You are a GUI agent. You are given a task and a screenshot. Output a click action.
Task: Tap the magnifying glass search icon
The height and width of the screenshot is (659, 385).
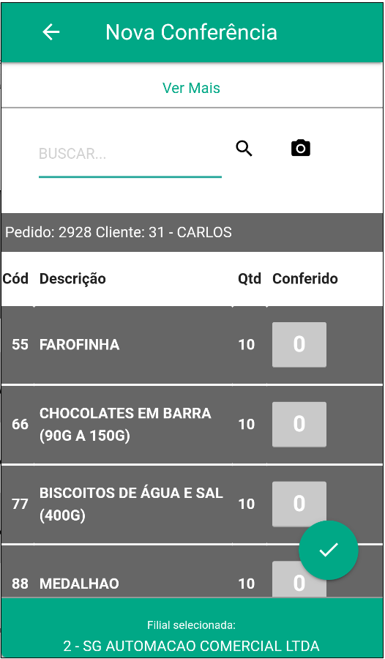pos(244,149)
